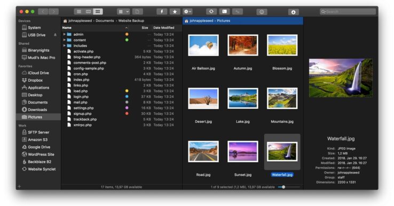Switch to column view mode

[88, 12]
